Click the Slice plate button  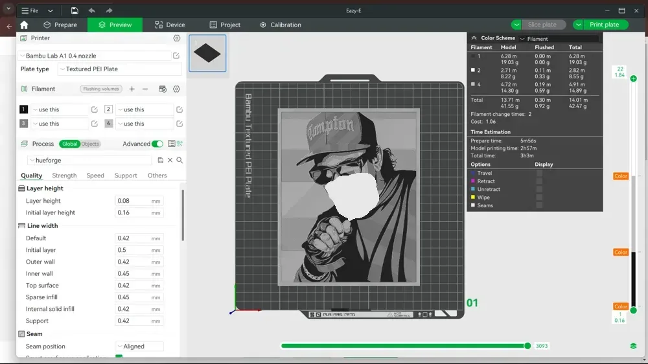(x=542, y=25)
